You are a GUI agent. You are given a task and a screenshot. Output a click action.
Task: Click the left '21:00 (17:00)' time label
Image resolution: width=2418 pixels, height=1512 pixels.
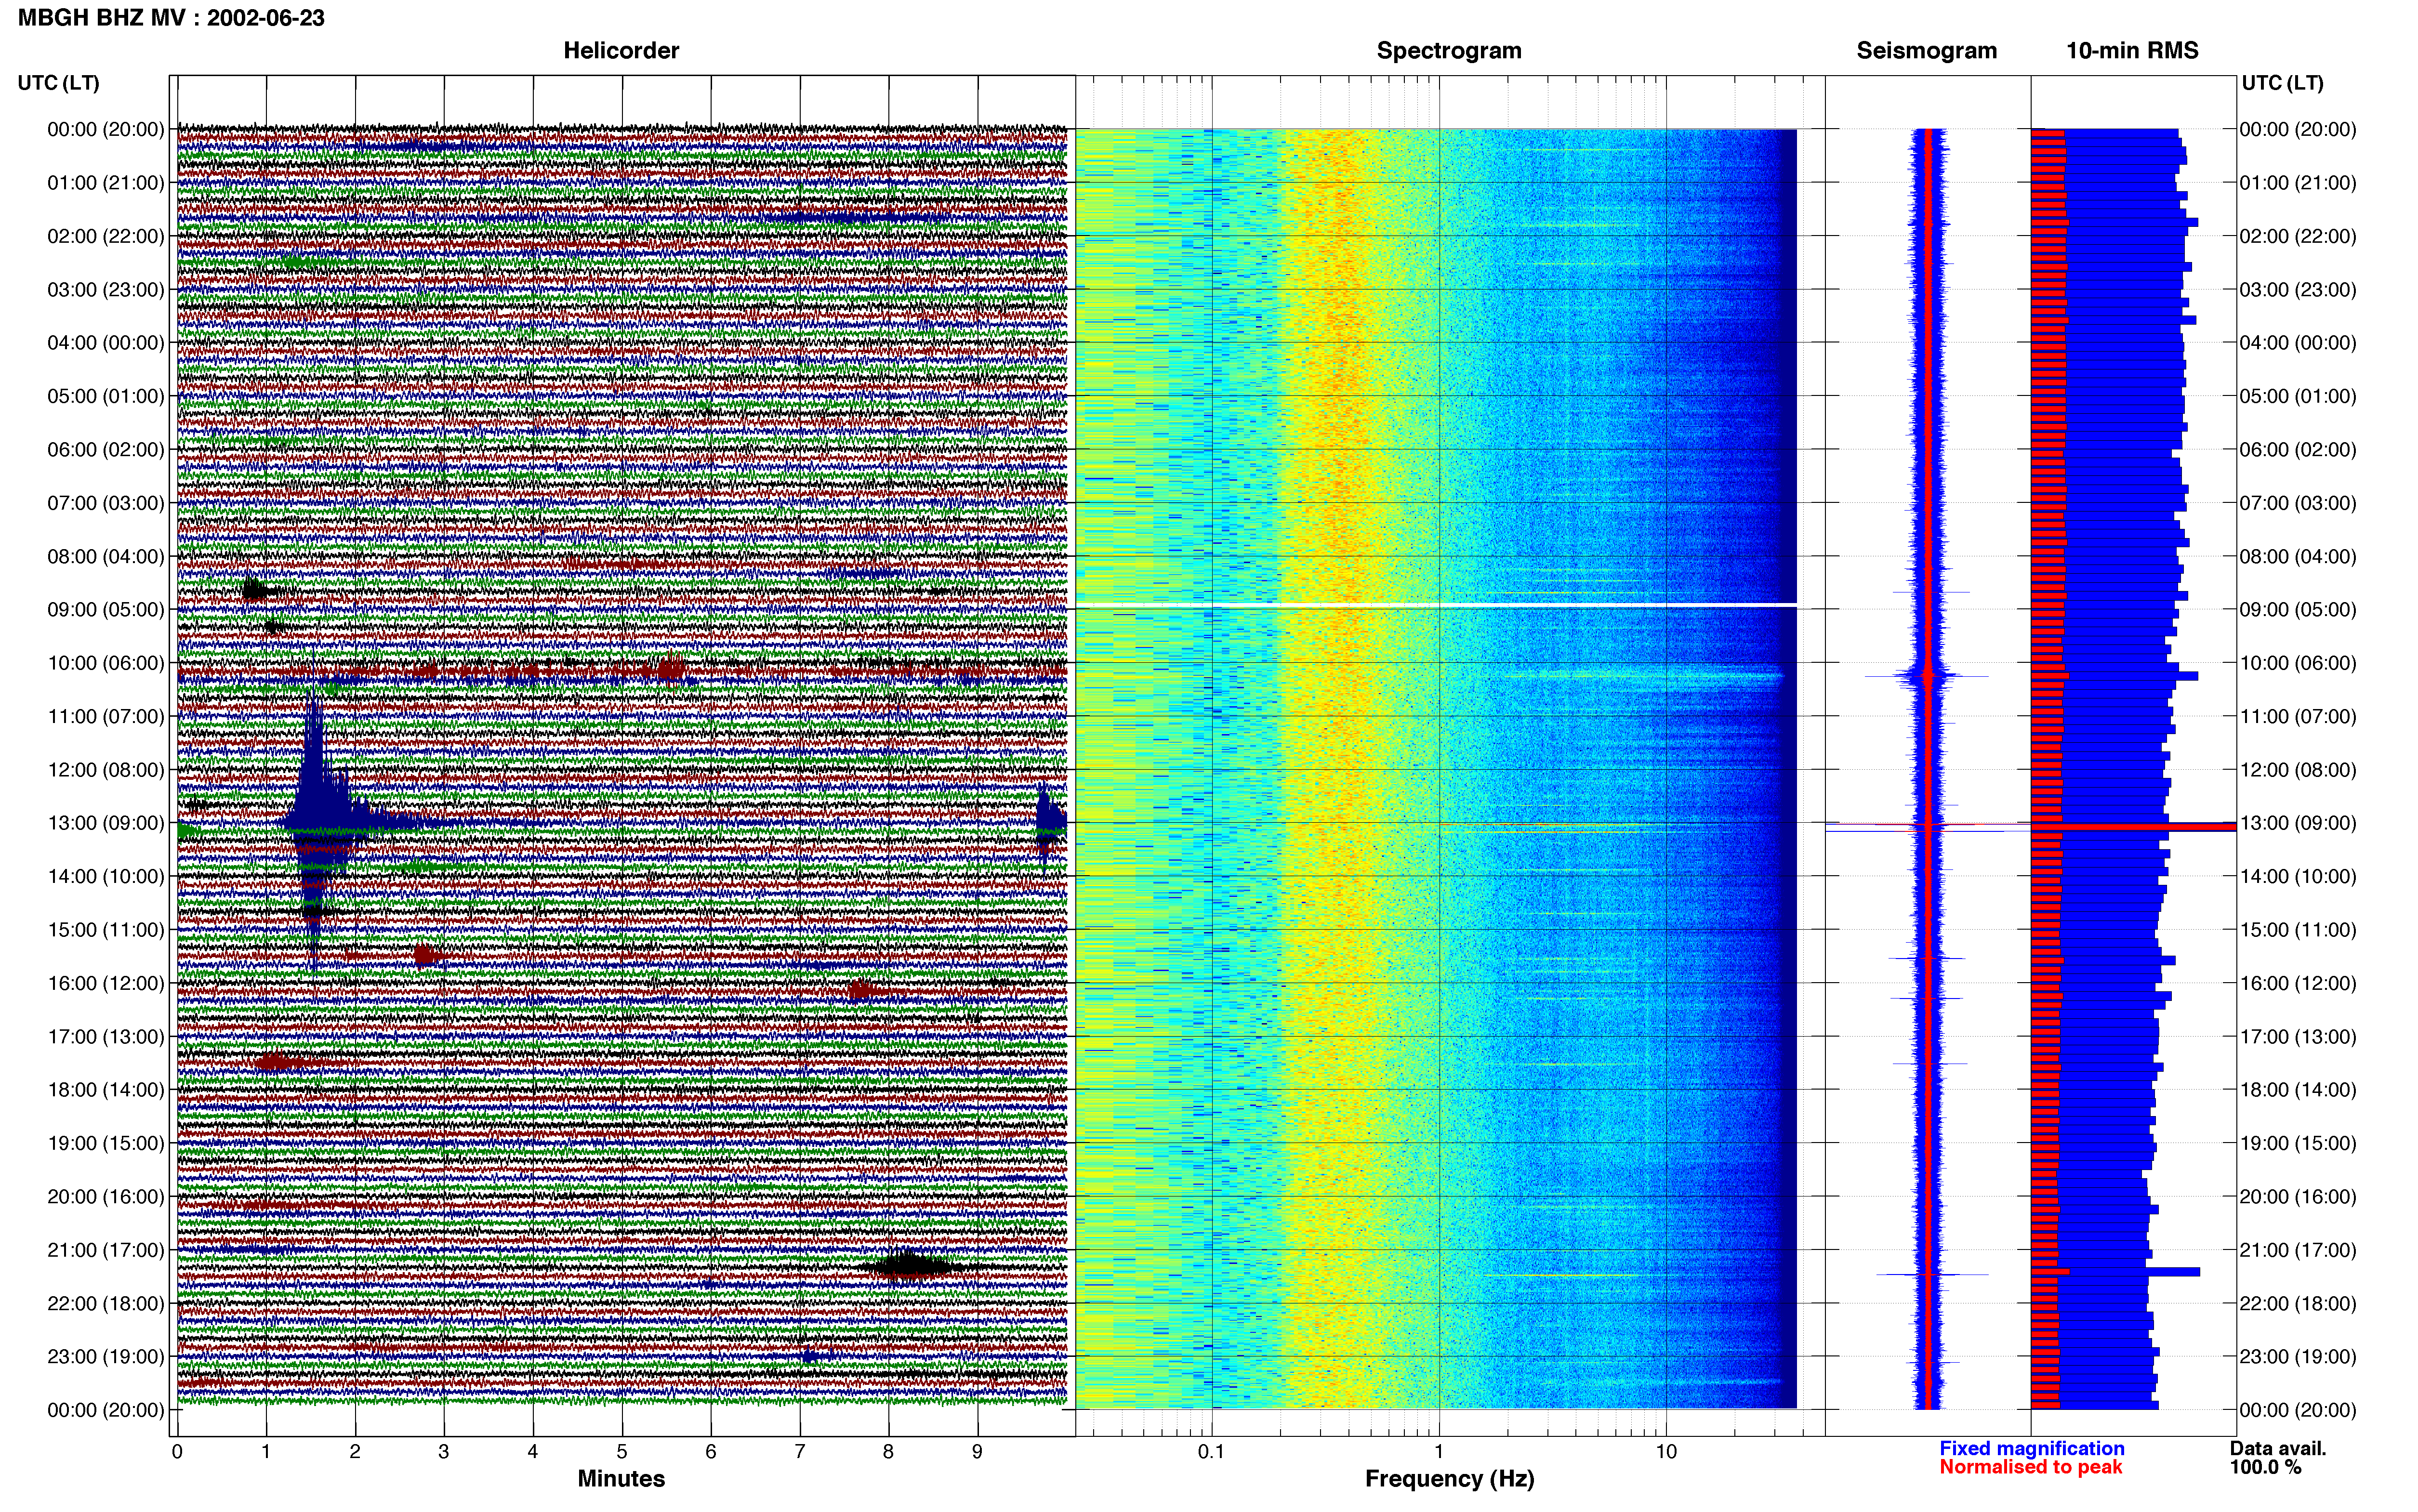[x=106, y=1250]
